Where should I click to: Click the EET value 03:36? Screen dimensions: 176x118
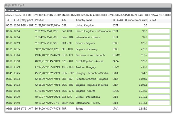tap(9, 109)
